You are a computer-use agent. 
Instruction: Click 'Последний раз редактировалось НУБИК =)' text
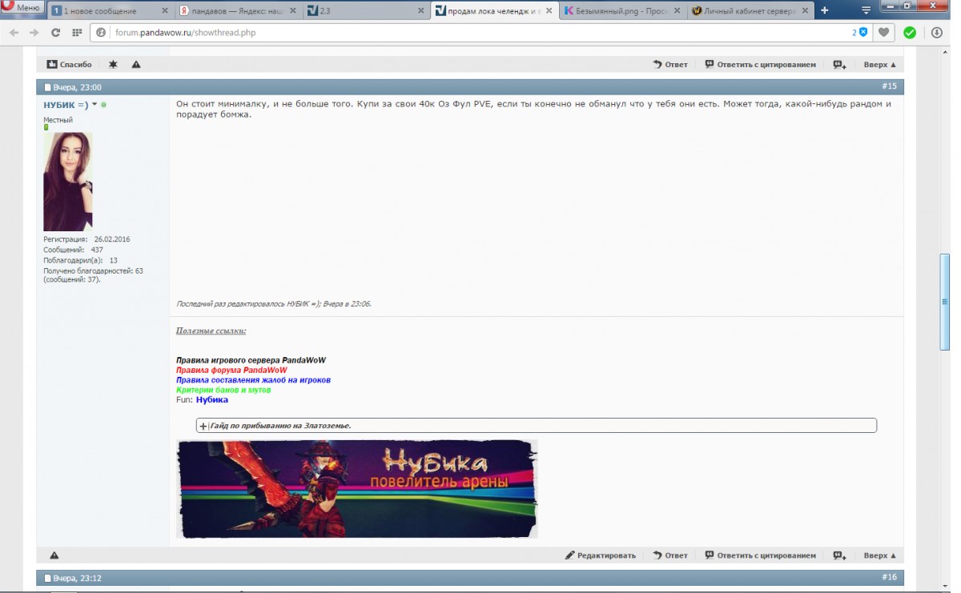(274, 304)
